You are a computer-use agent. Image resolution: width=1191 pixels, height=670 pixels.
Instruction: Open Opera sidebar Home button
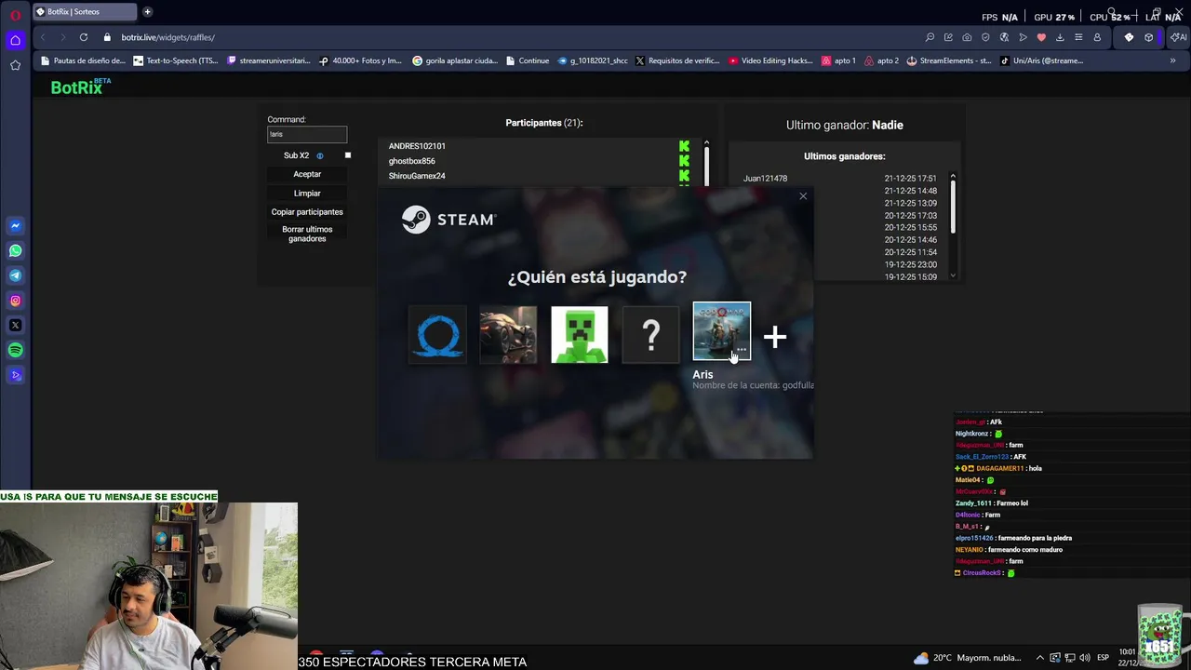coord(15,40)
